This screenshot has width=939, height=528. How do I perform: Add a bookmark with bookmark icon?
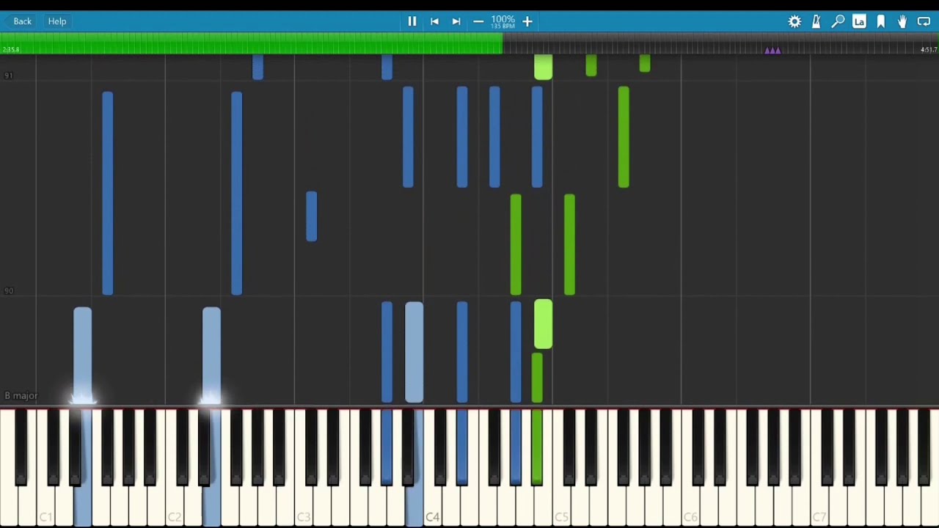tap(881, 21)
